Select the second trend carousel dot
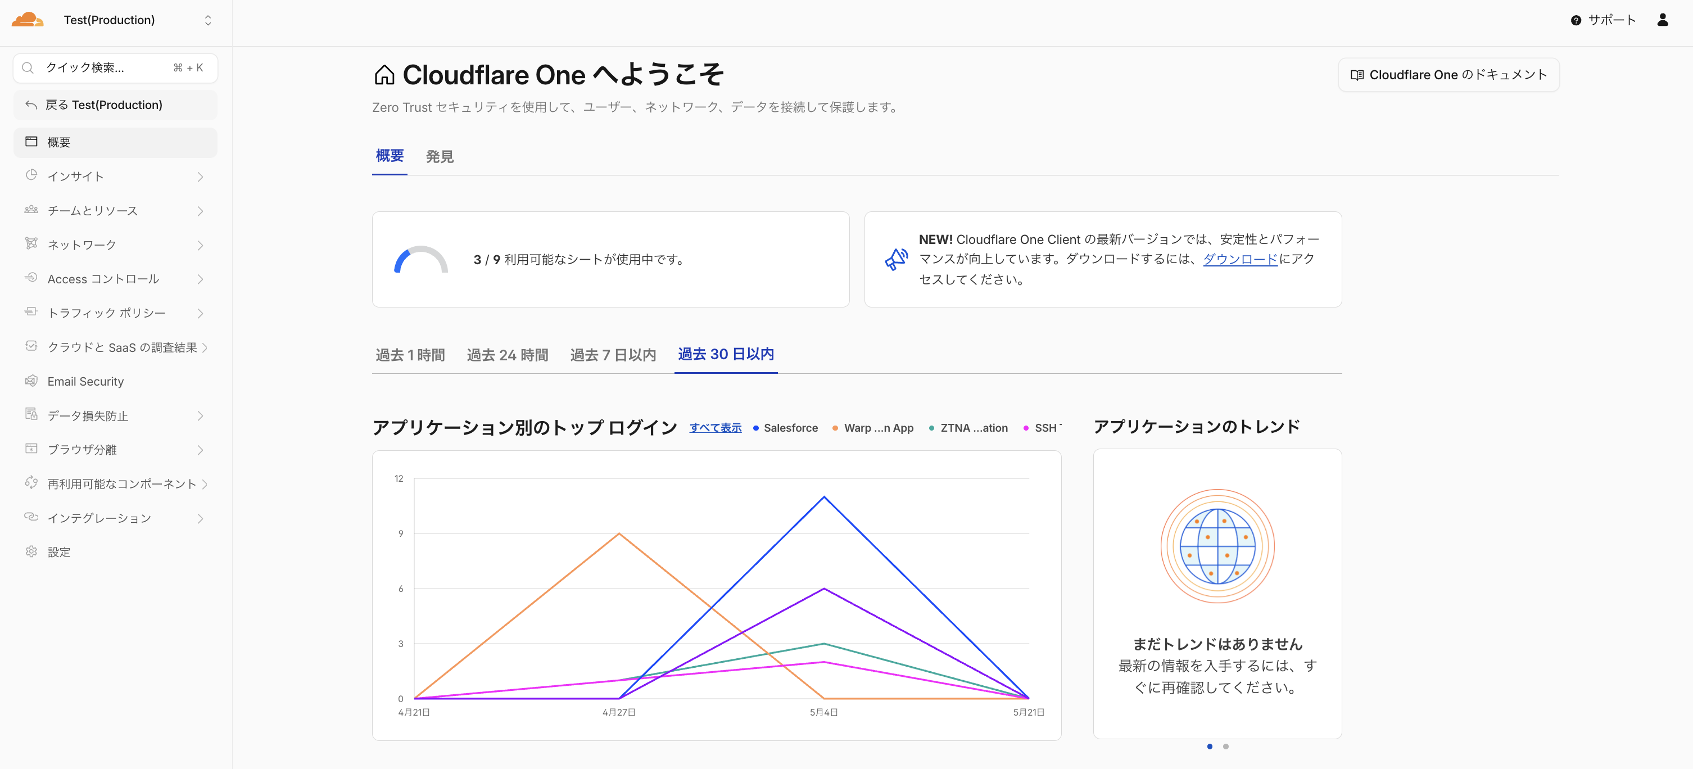This screenshot has width=1693, height=769. click(1225, 746)
